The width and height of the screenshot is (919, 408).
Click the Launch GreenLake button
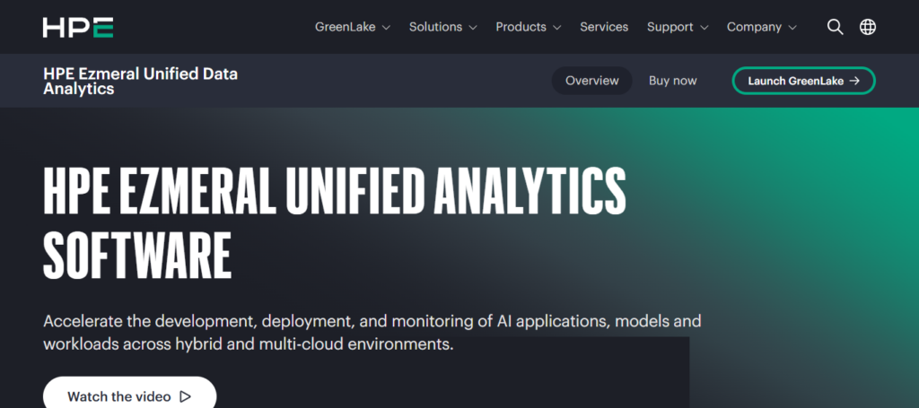coord(803,81)
